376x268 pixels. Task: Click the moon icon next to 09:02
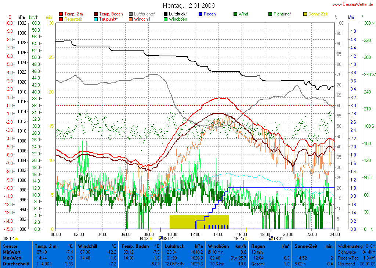[160, 239]
